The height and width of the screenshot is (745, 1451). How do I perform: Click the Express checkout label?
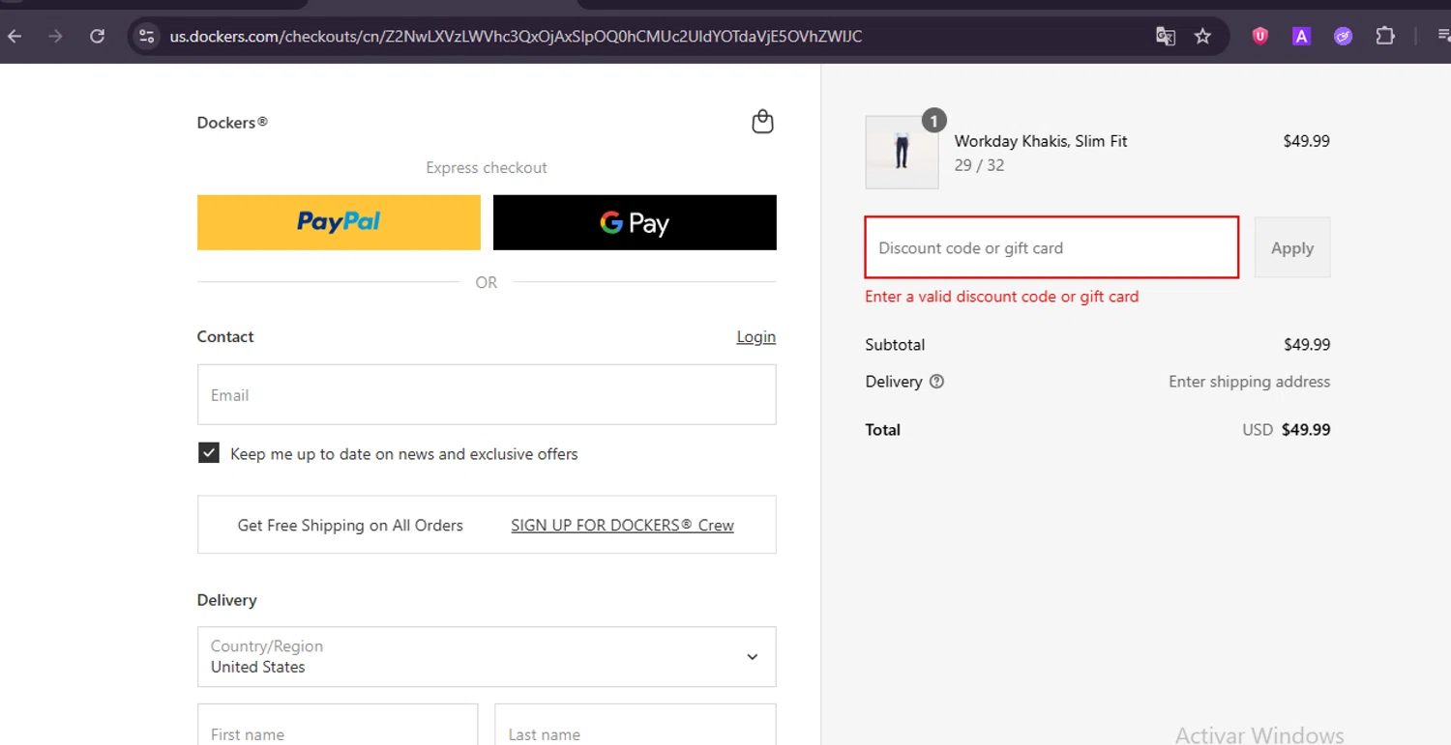(x=487, y=168)
